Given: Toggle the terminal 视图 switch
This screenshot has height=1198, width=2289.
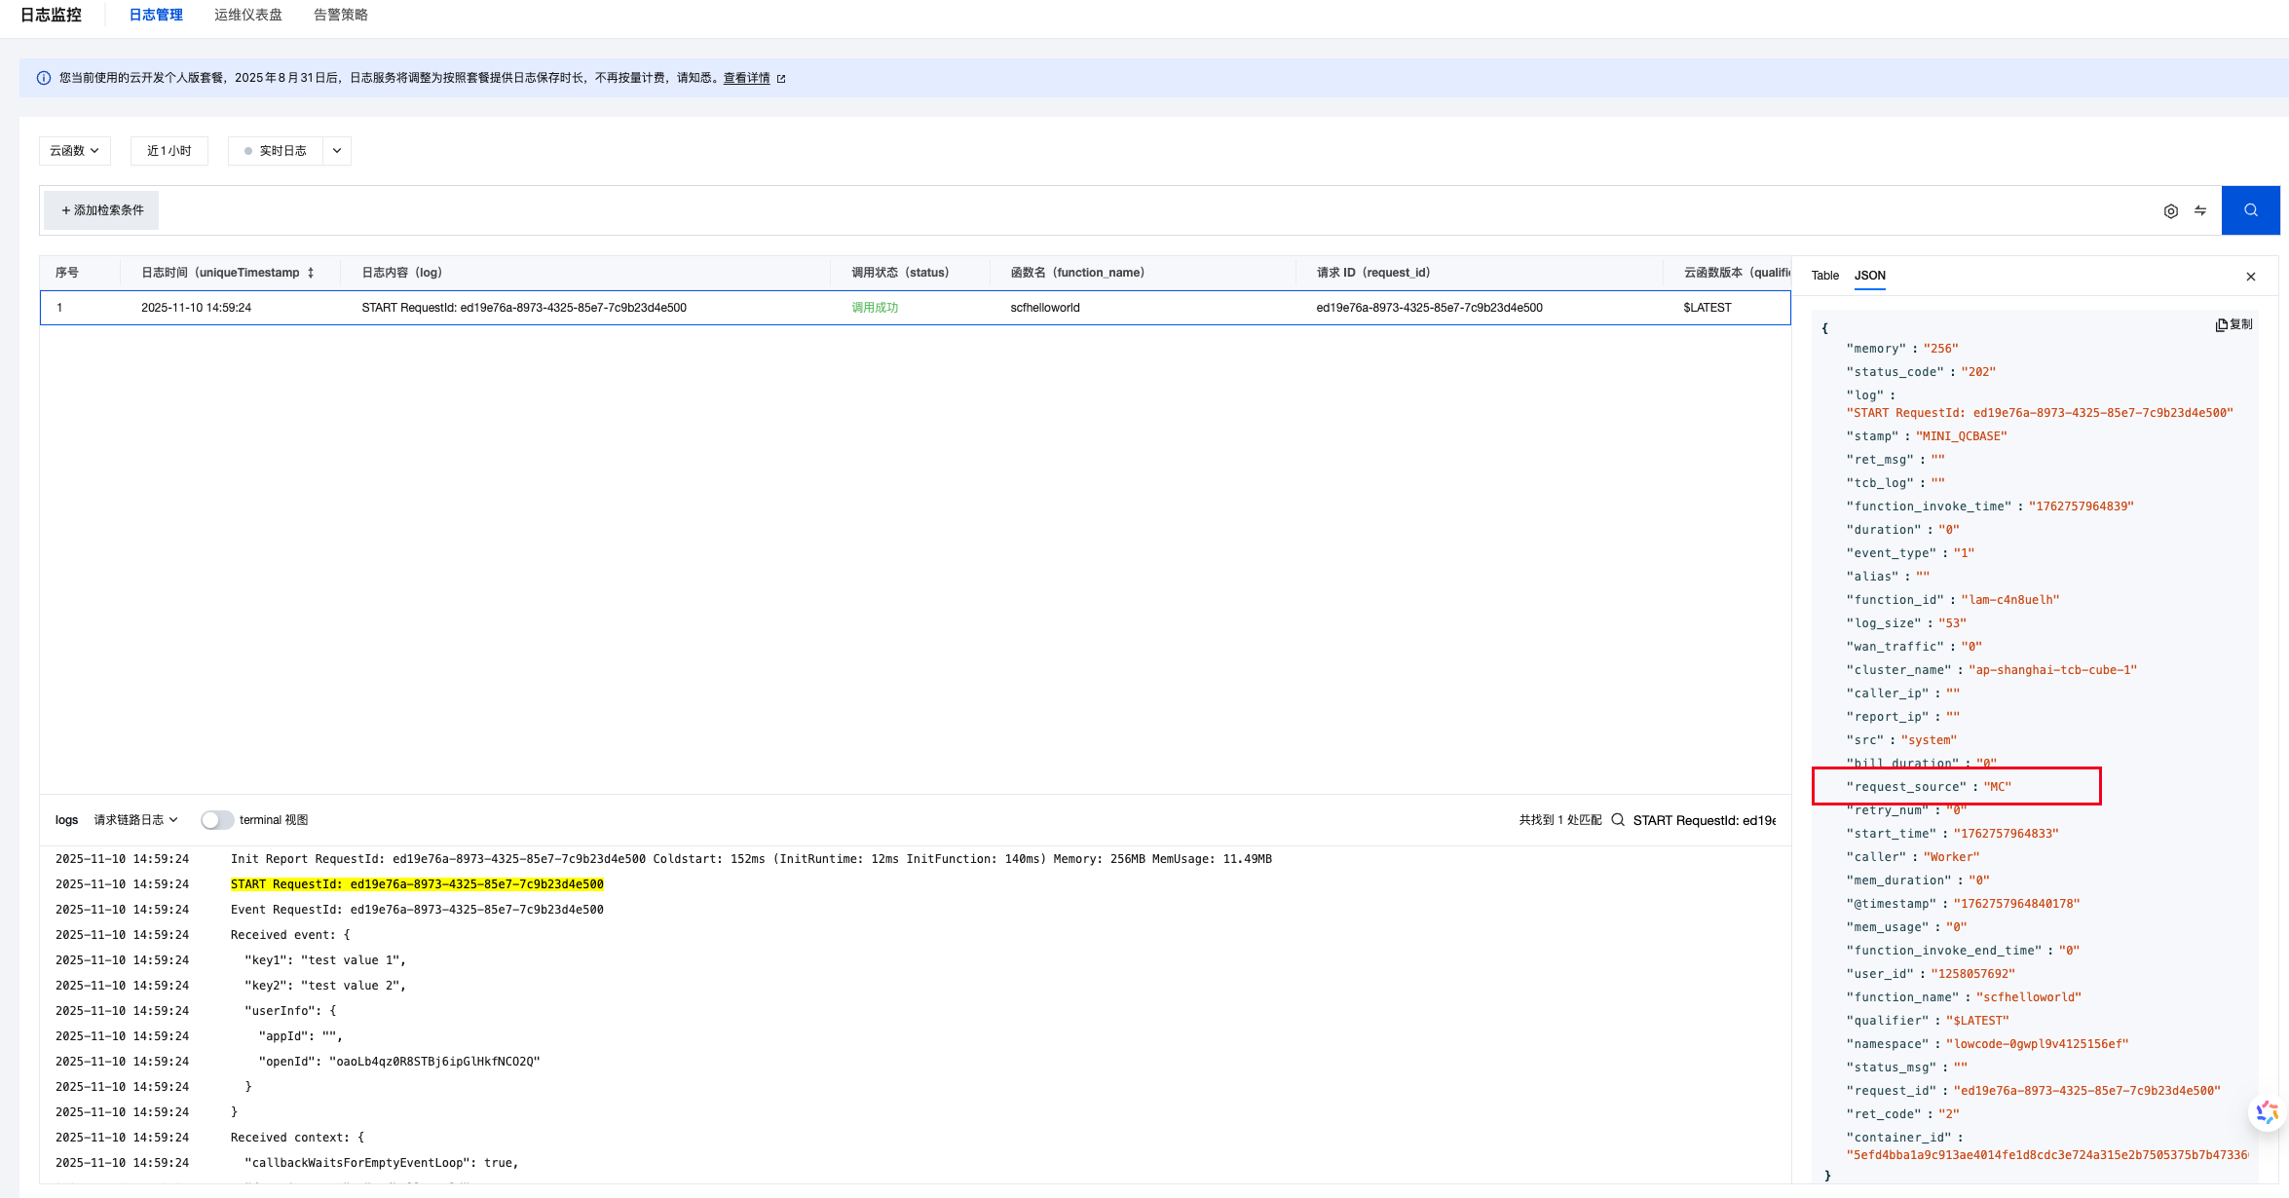Looking at the screenshot, I should pyautogui.click(x=217, y=820).
